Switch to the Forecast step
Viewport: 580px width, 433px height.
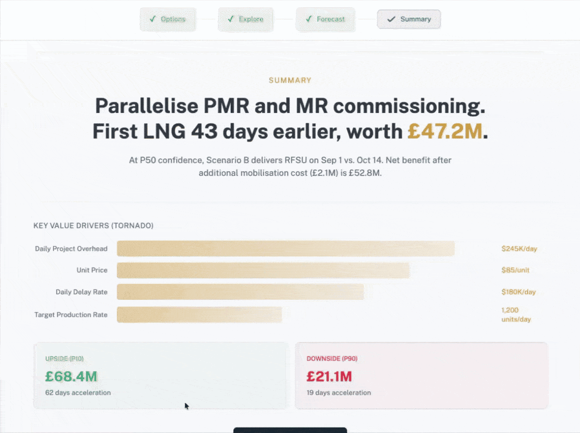[326, 19]
